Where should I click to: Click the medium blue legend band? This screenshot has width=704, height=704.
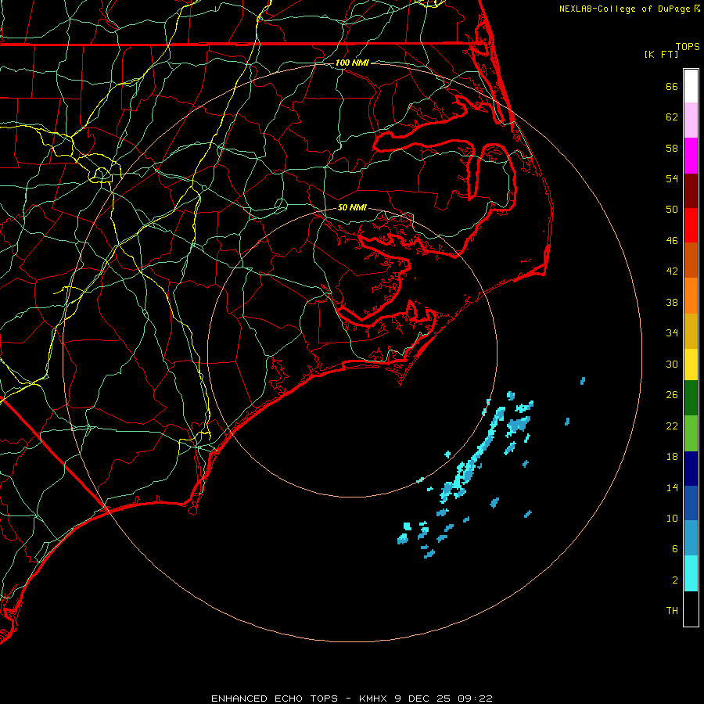(x=691, y=503)
